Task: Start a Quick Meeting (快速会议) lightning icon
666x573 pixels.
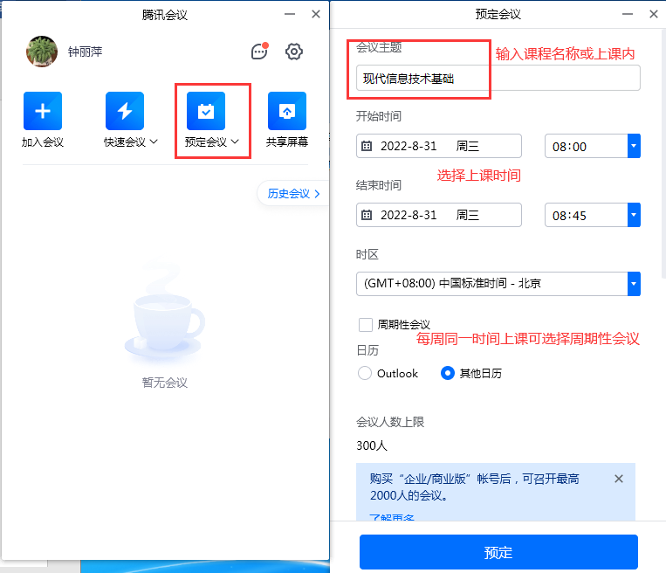Action: 125,111
